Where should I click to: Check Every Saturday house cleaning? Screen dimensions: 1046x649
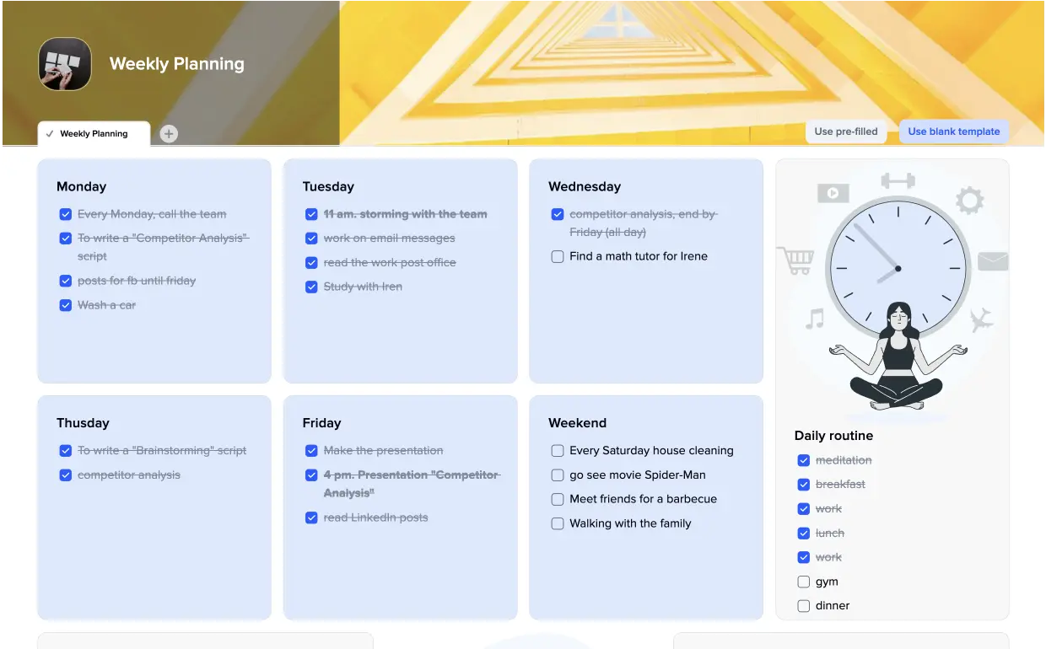point(557,450)
